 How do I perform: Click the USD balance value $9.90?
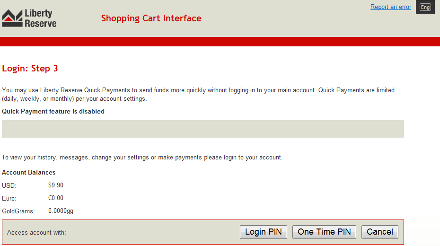click(x=56, y=185)
